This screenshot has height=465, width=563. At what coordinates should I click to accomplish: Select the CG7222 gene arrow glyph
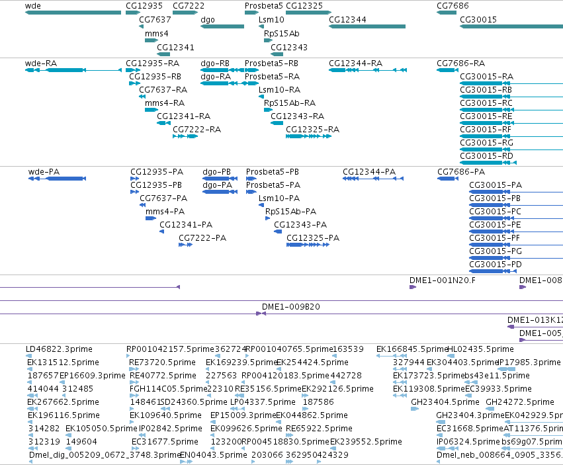click(x=185, y=13)
